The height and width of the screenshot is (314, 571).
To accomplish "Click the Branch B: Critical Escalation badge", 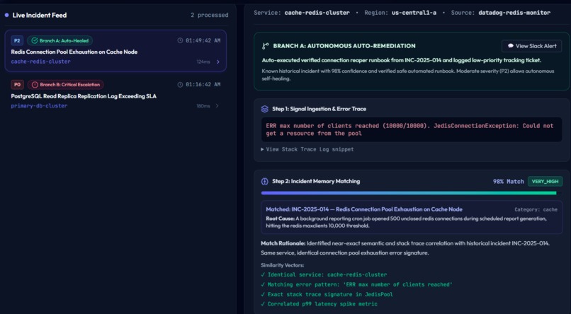I will 66,85.
